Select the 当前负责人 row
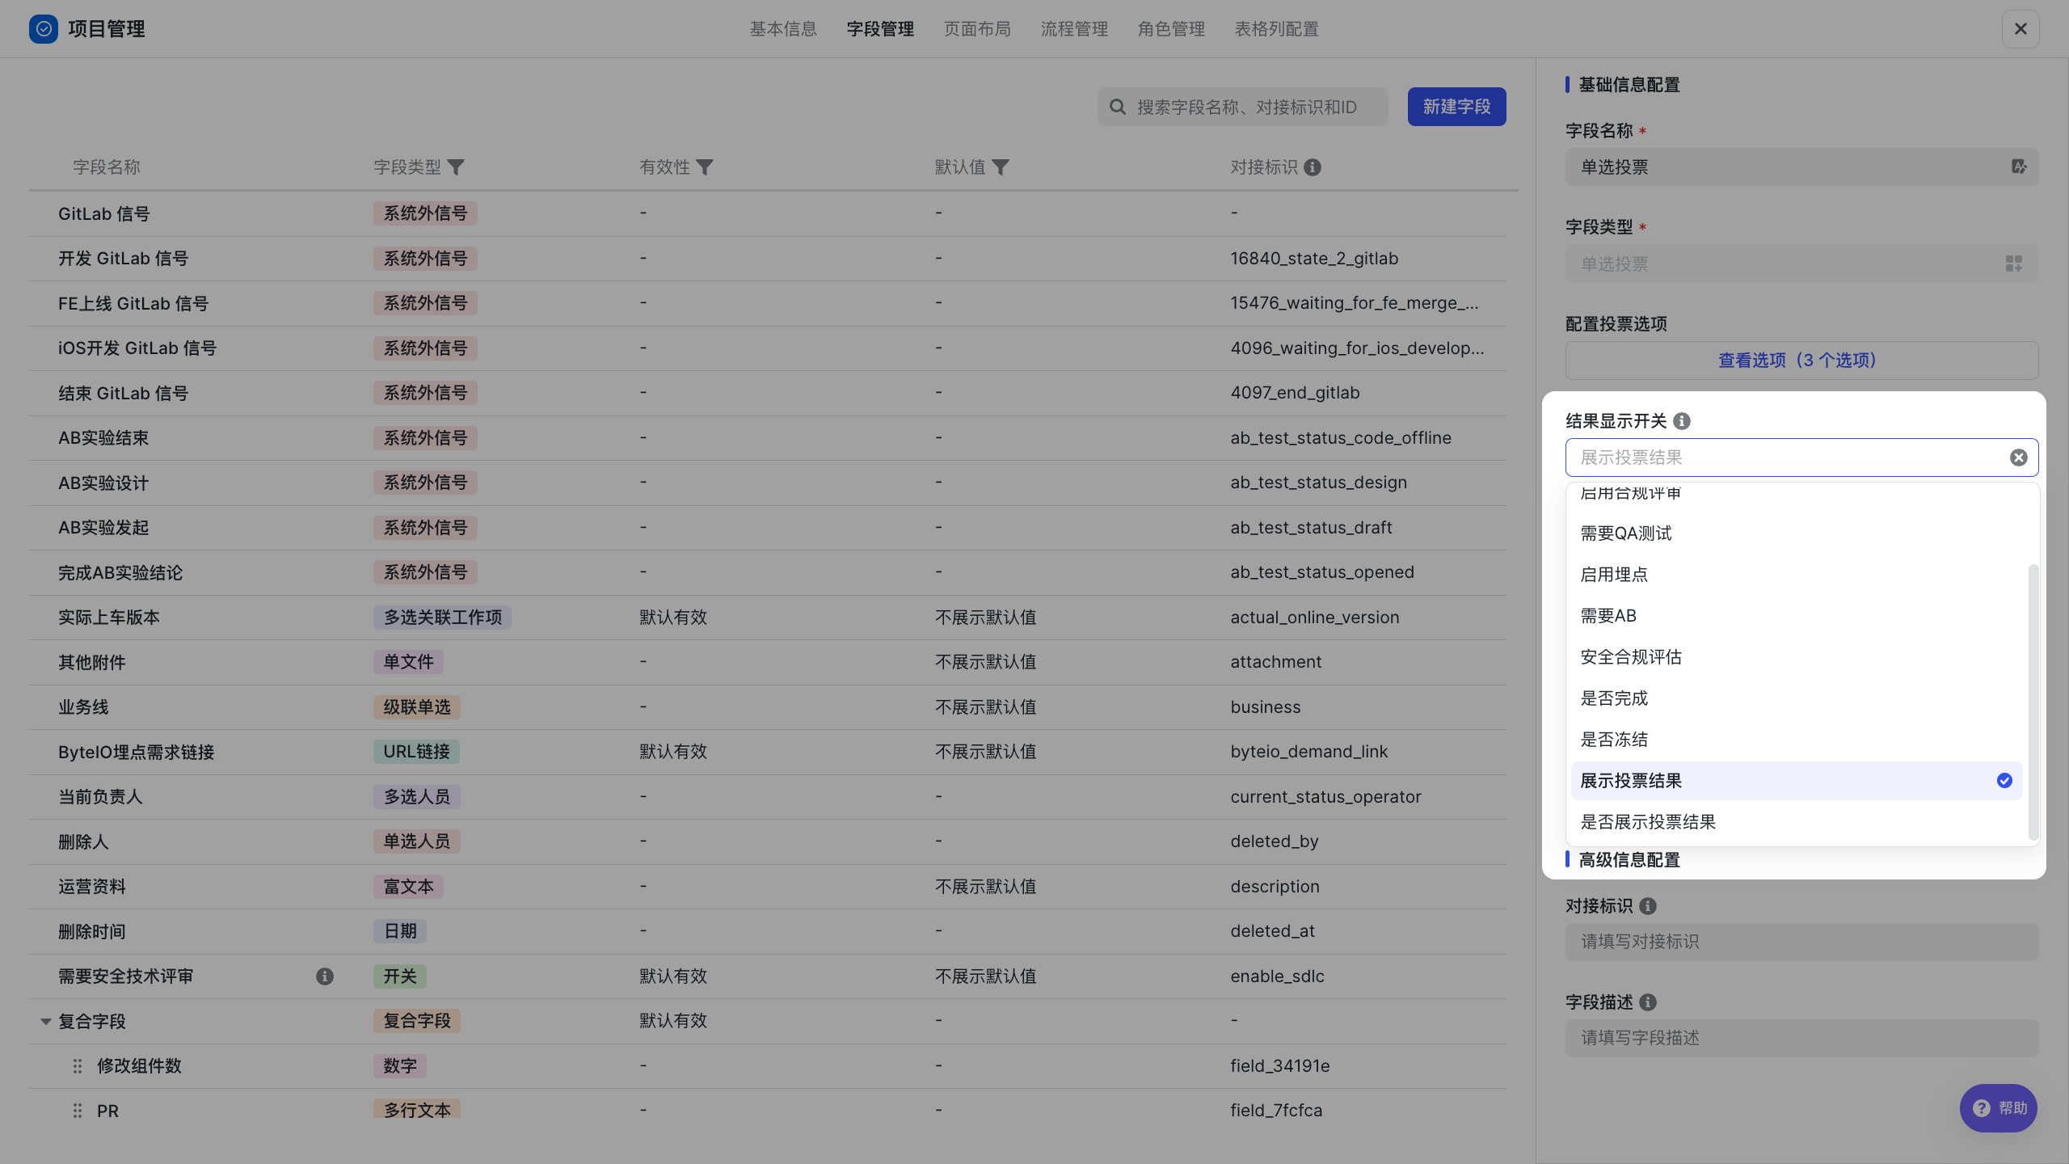Screen dimensions: 2069x1164 pos(768,797)
